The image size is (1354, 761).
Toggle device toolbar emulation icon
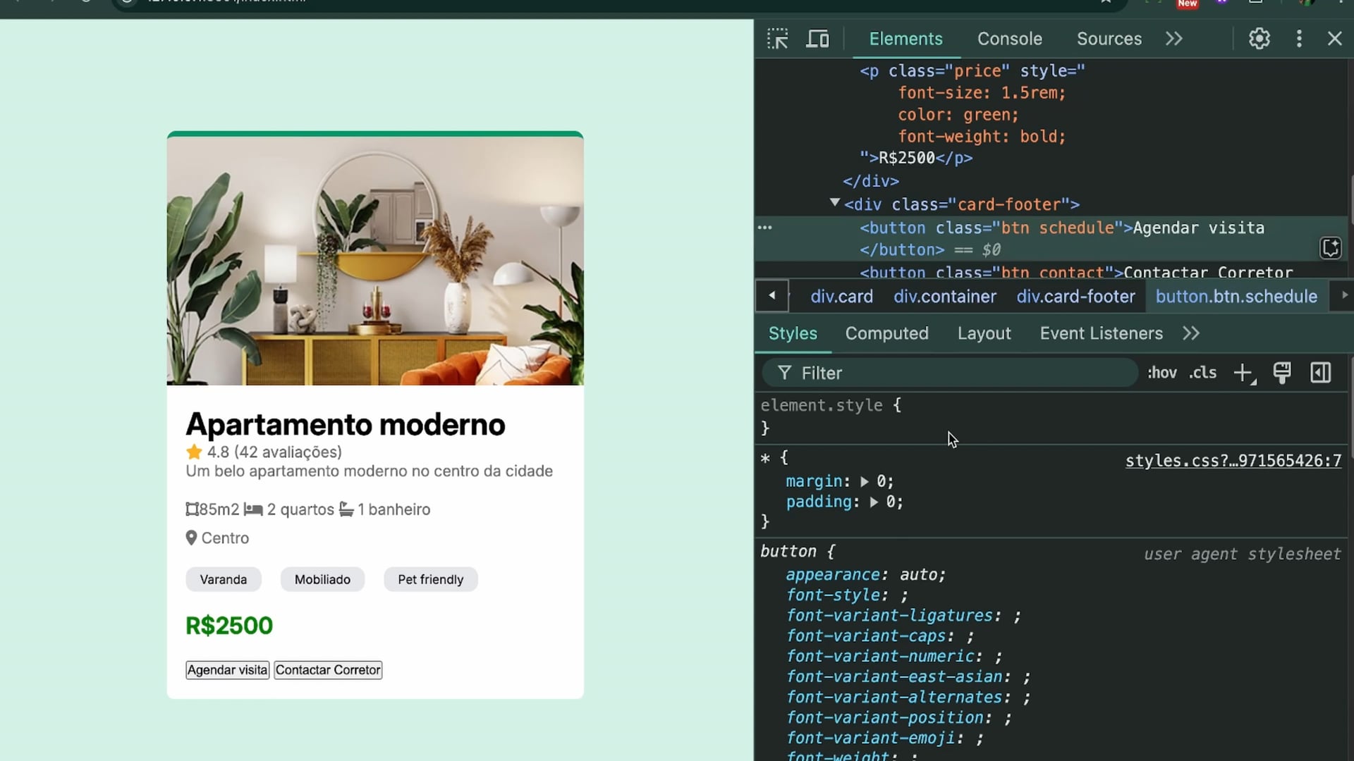[817, 39]
